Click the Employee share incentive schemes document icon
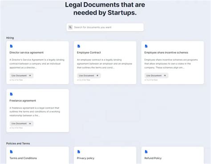Viewport: 211px width, 164px height. coord(146,46)
